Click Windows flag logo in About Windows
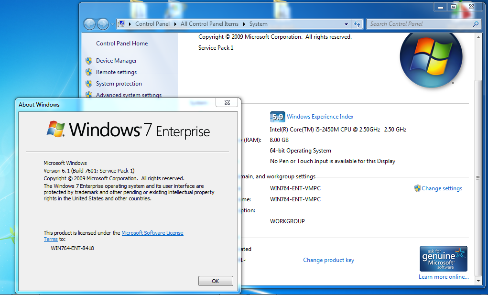 [x=56, y=129]
